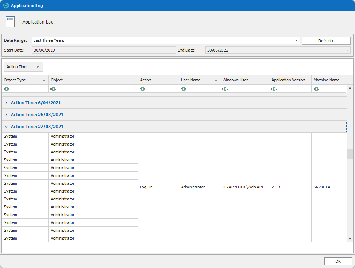Click the Machine Name column filter icon
Screen dimensions: 355x268
click(x=316, y=89)
